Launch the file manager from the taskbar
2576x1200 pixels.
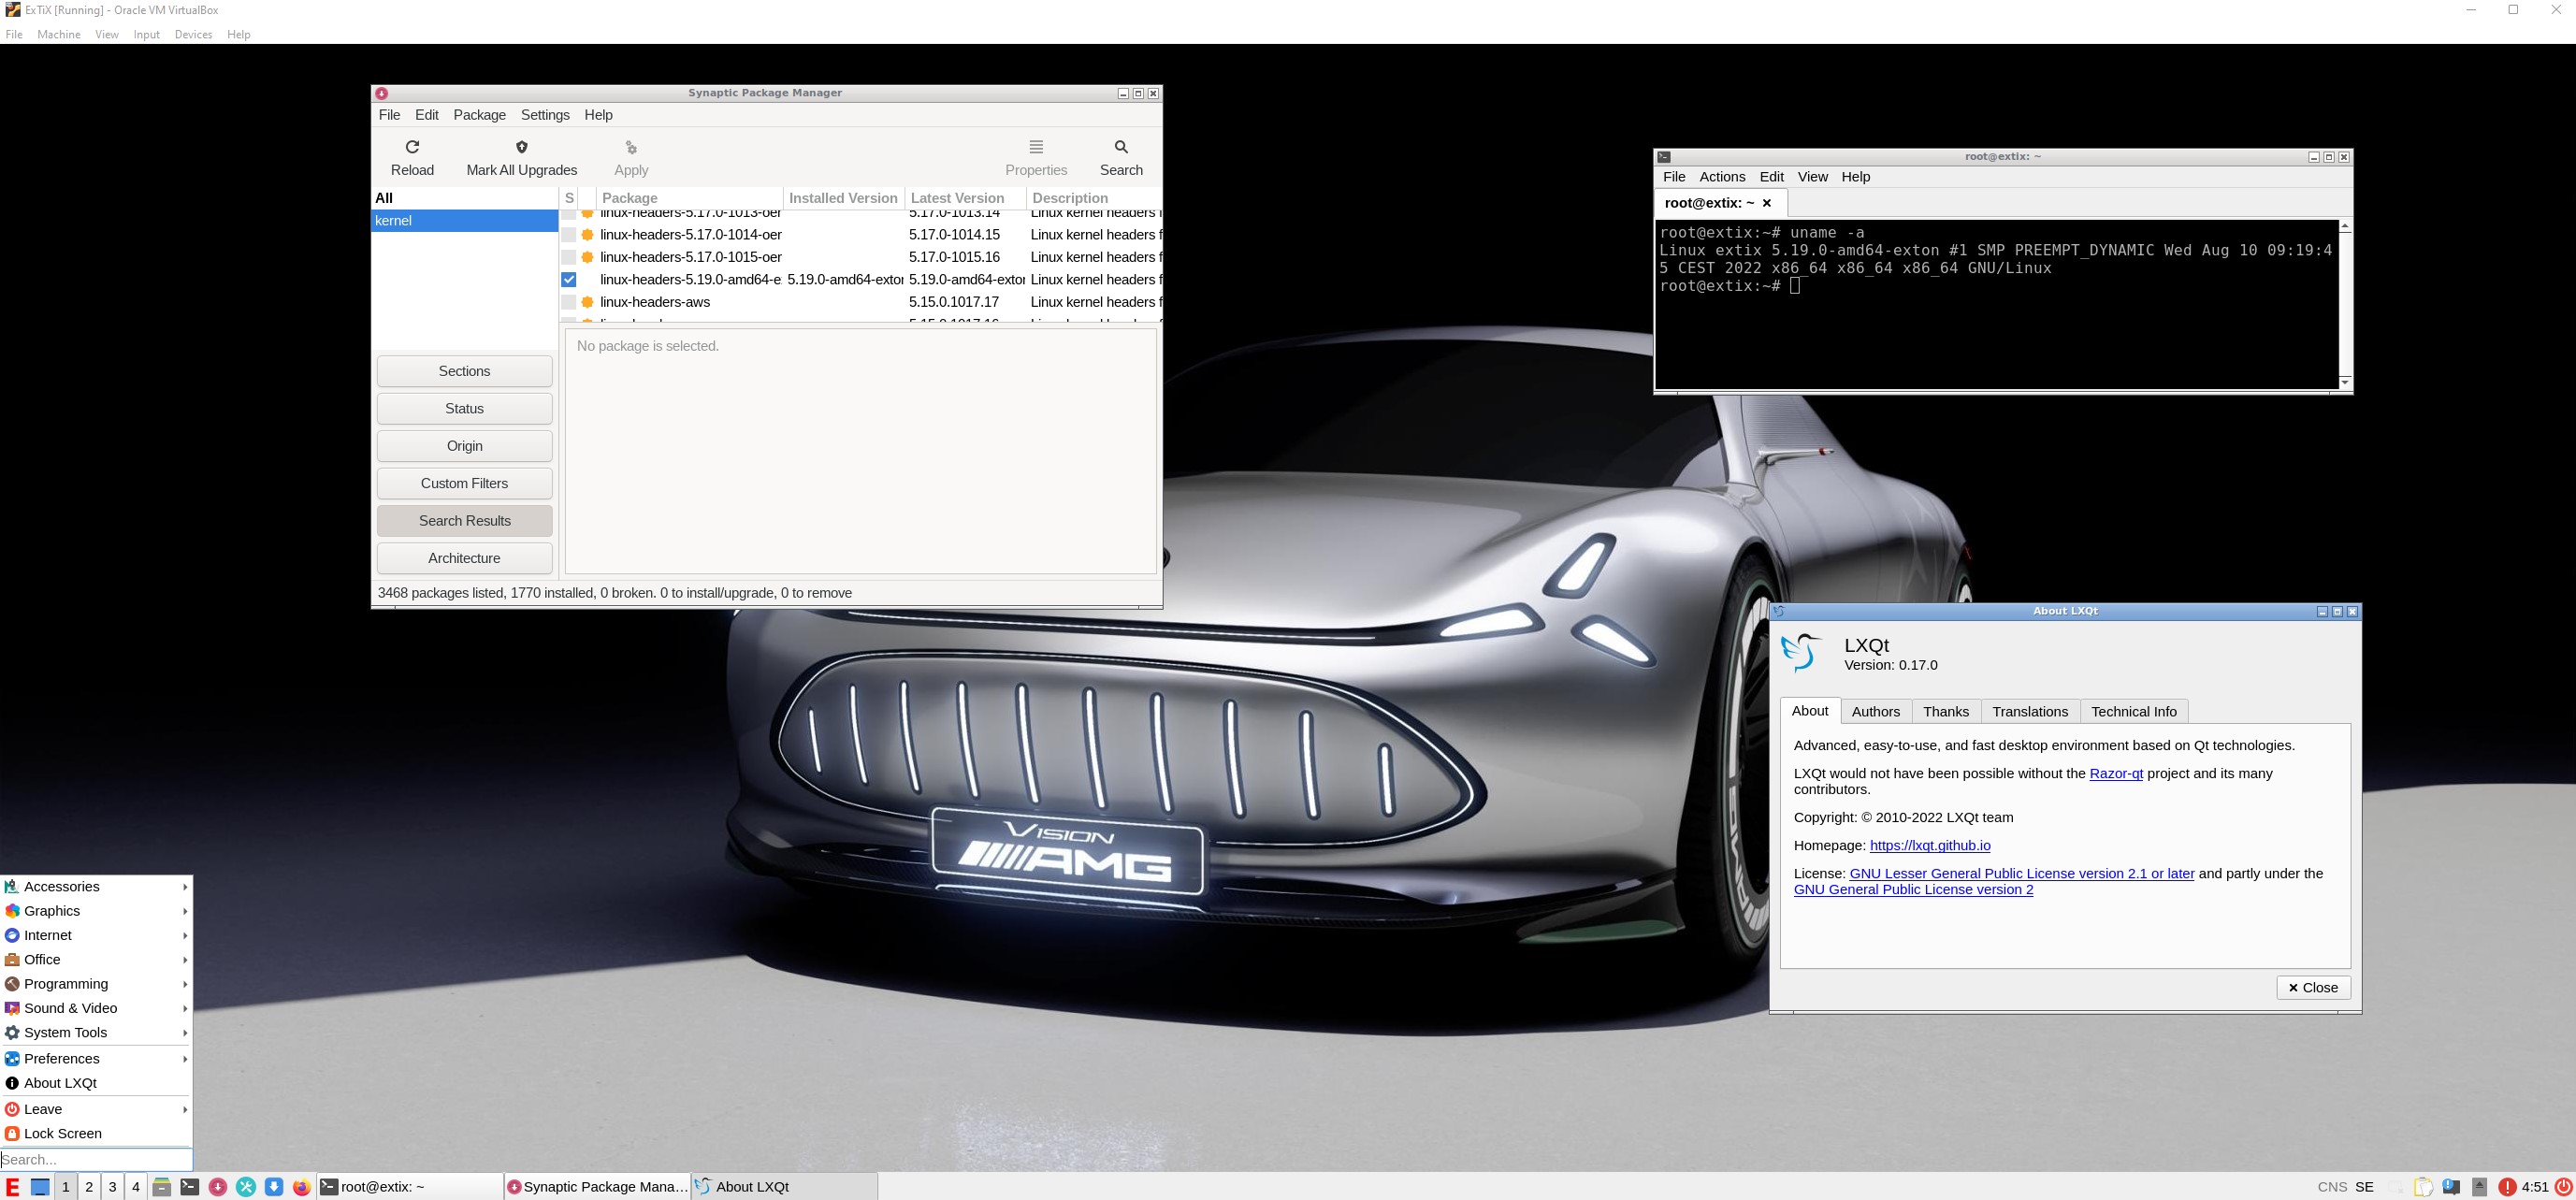(162, 1187)
